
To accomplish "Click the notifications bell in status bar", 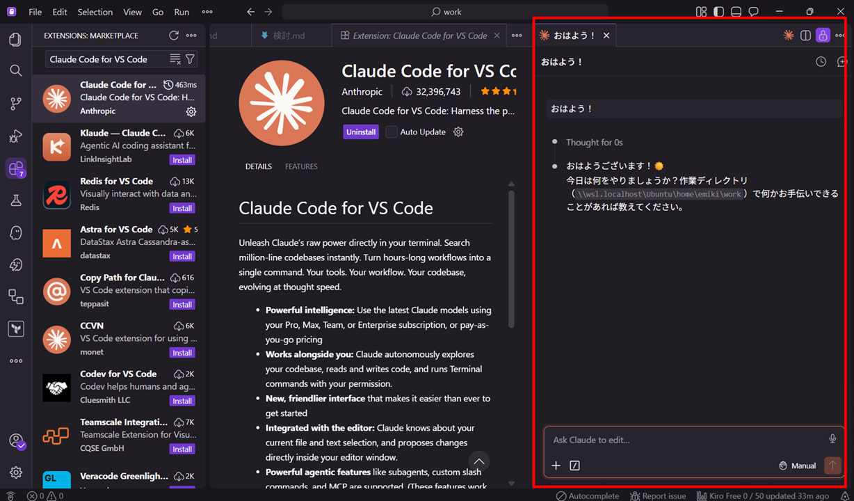I will tap(844, 496).
